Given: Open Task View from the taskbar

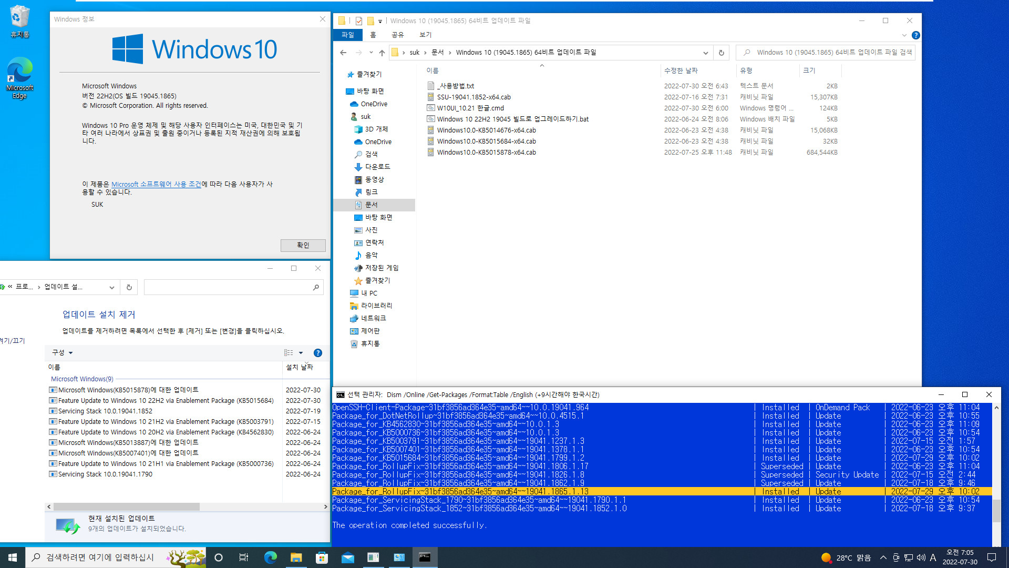Looking at the screenshot, I should coord(243,557).
